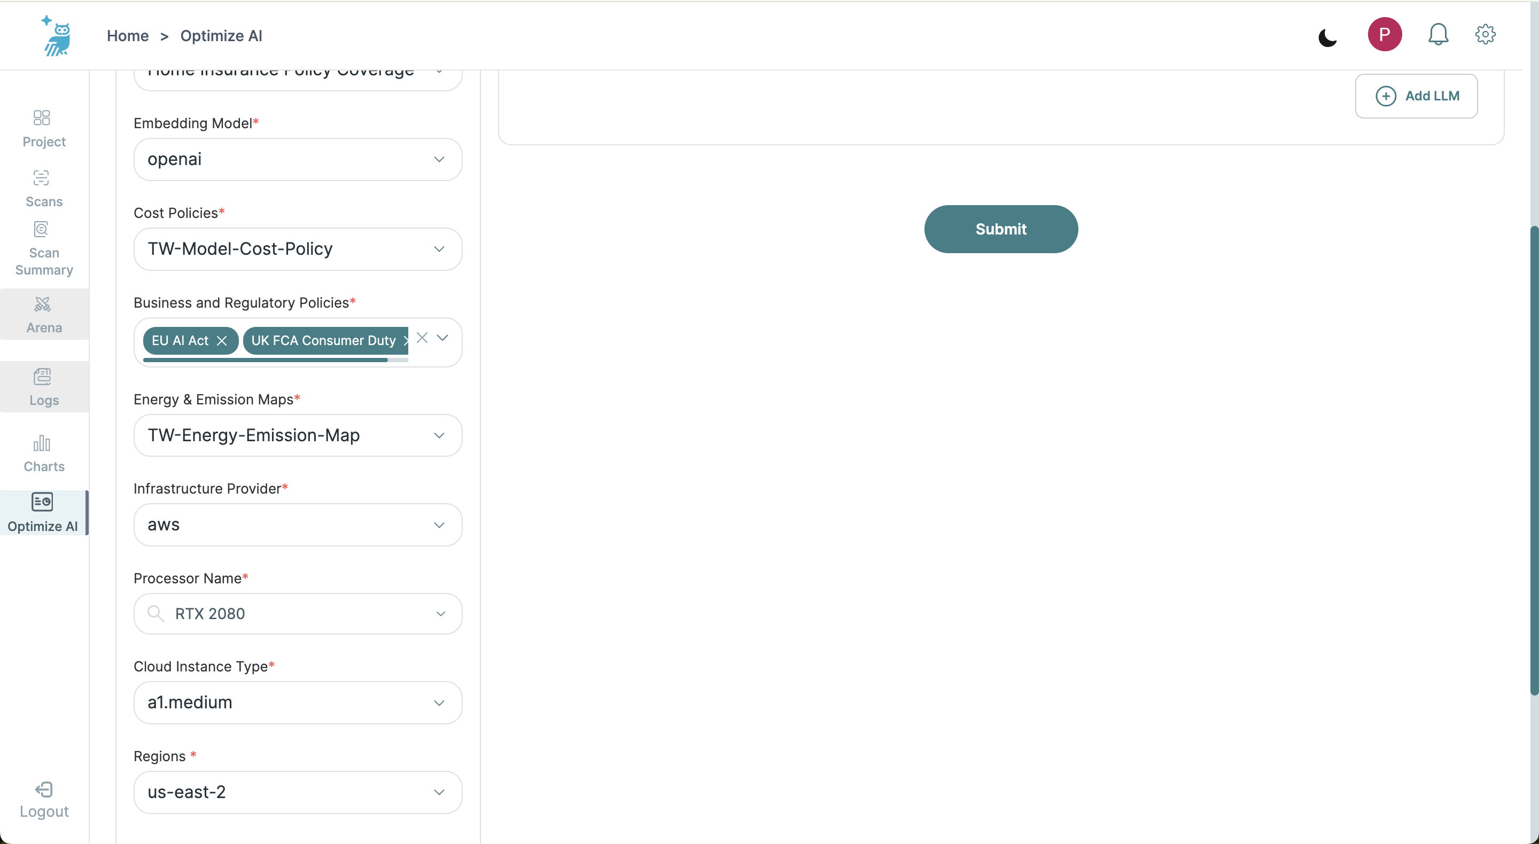
Task: Open settings gear icon
Action: [1484, 35]
